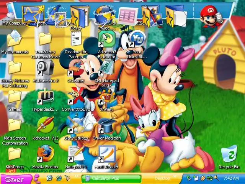Viewport: 245px width, 184px height.
Task: Click the orange striped tray icon
Action: coord(203,178)
